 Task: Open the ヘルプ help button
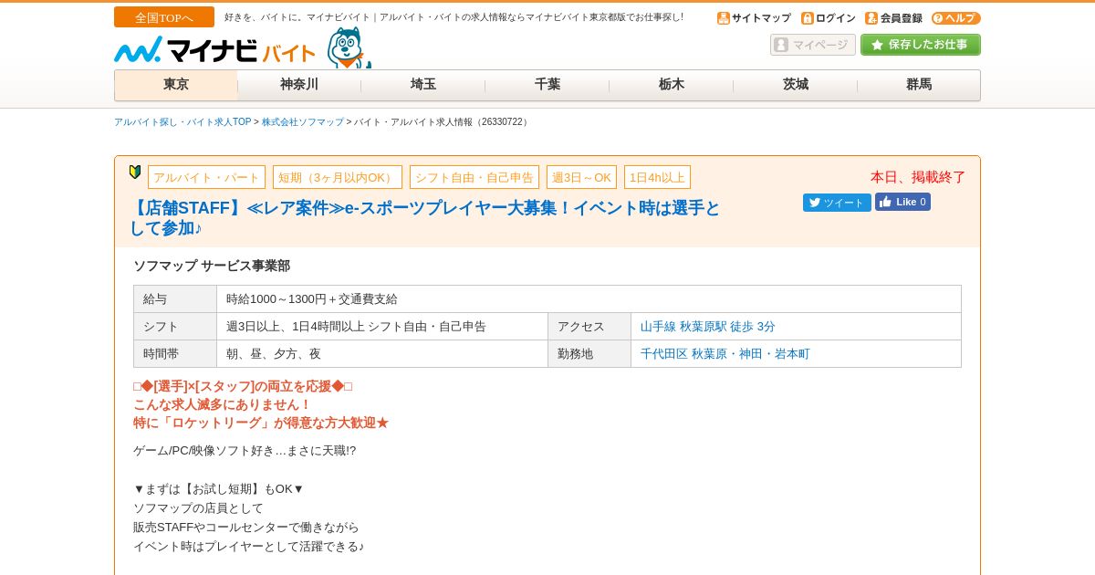point(955,18)
